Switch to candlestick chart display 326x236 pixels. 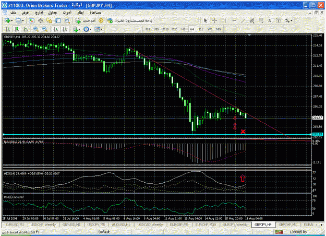16,29
